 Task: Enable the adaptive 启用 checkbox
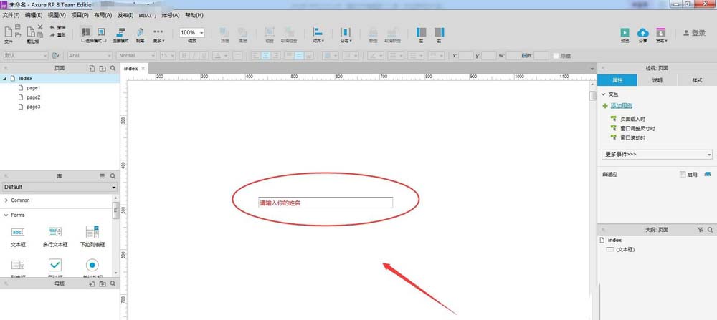(683, 174)
